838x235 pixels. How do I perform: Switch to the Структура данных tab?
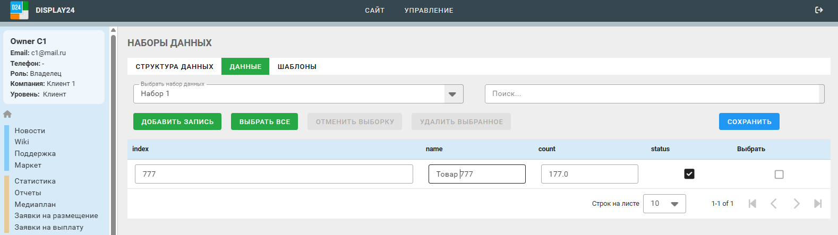click(174, 66)
